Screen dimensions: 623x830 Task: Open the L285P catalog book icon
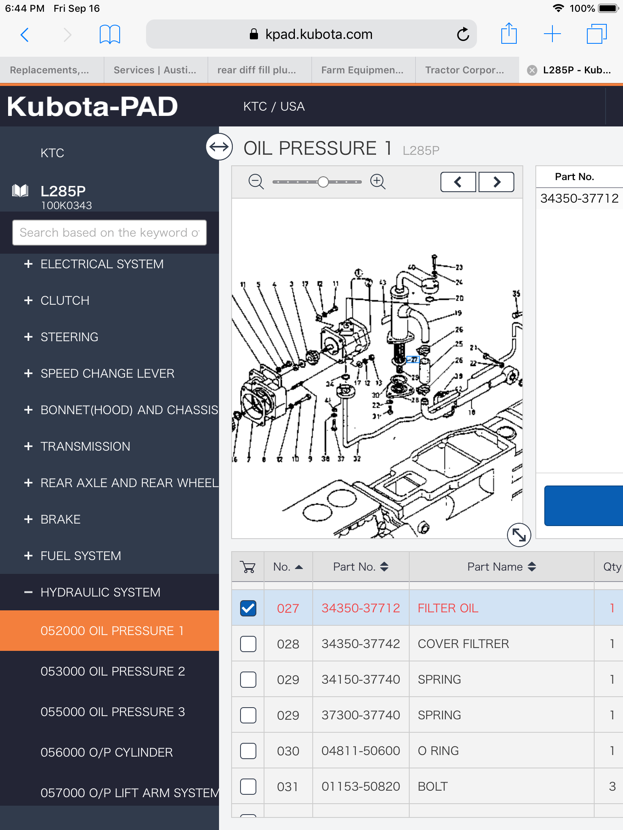click(20, 190)
